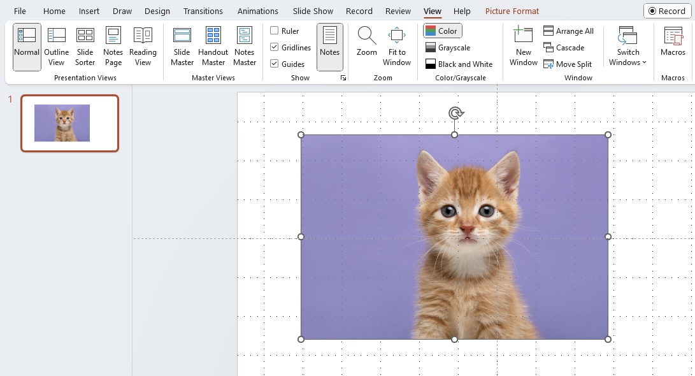This screenshot has width=695, height=376.
Task: Switch to the Help tab
Action: click(462, 11)
